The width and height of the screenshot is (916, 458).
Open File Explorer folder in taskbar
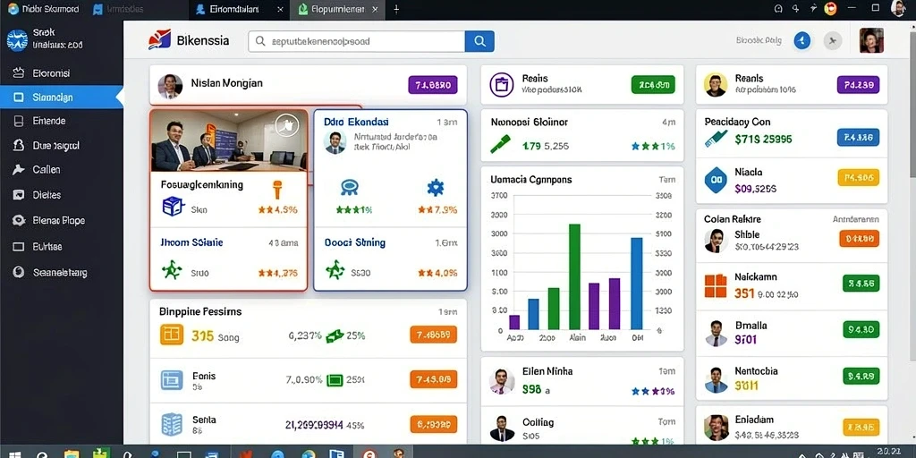[72, 453]
